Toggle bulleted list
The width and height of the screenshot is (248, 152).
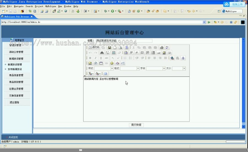point(131,58)
